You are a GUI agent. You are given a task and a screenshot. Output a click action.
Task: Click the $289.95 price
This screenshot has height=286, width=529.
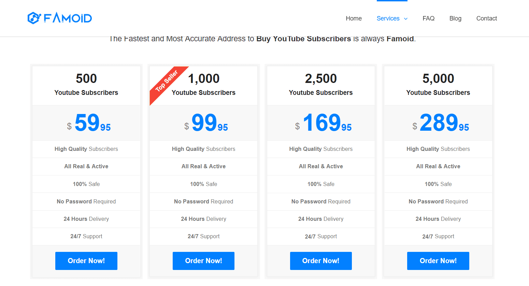[441, 123]
